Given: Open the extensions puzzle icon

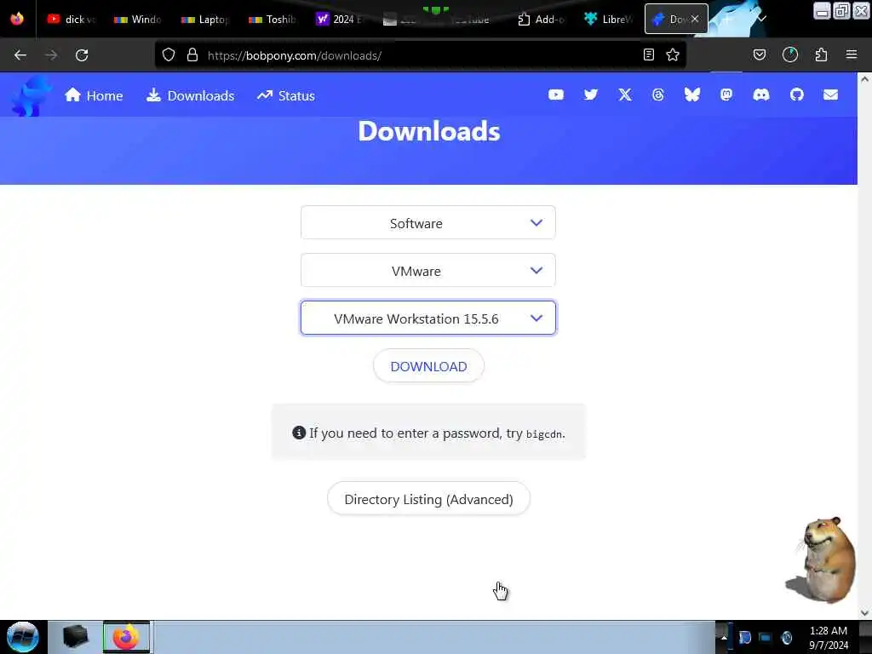Looking at the screenshot, I should point(821,54).
